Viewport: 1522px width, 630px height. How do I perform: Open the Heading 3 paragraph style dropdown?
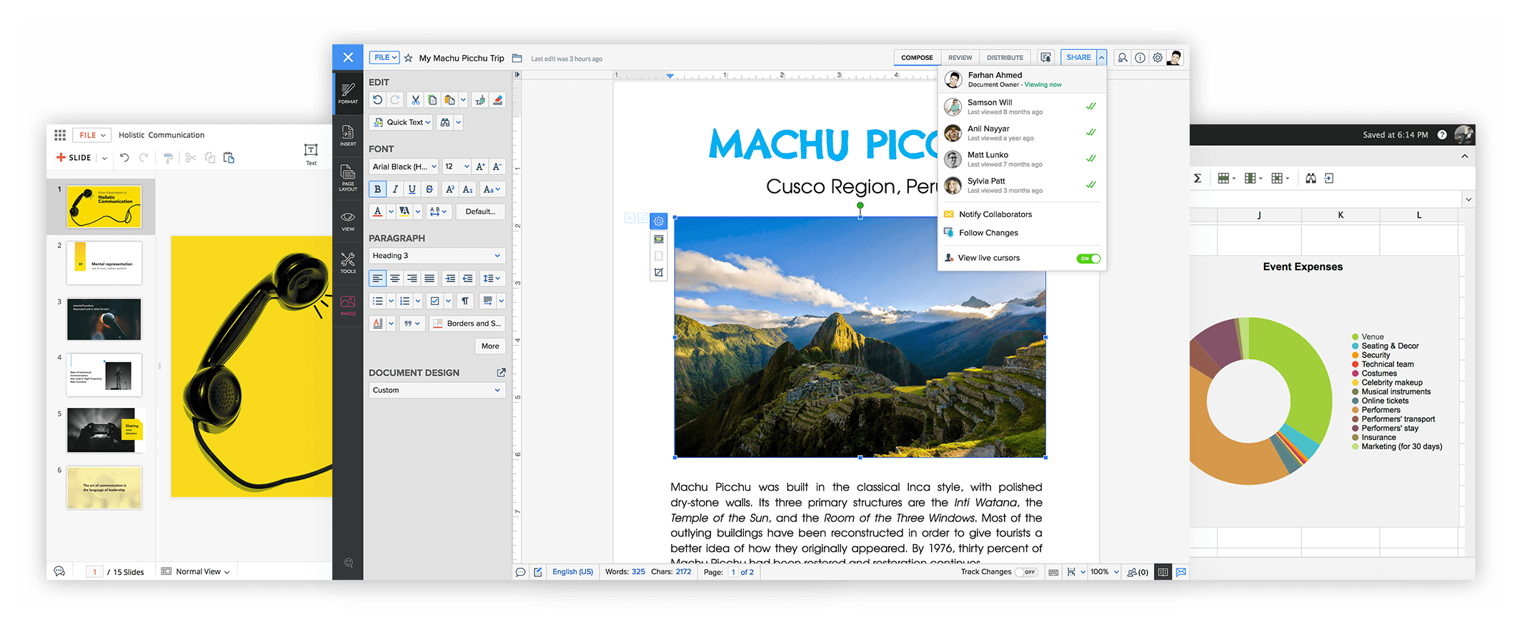click(x=437, y=256)
